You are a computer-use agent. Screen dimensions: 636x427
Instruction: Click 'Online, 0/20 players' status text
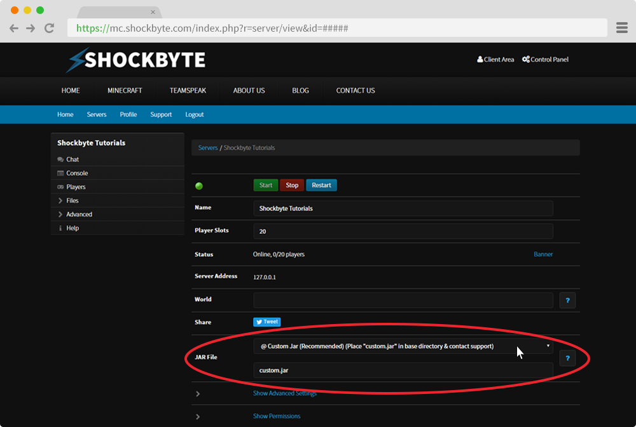pyautogui.click(x=279, y=254)
